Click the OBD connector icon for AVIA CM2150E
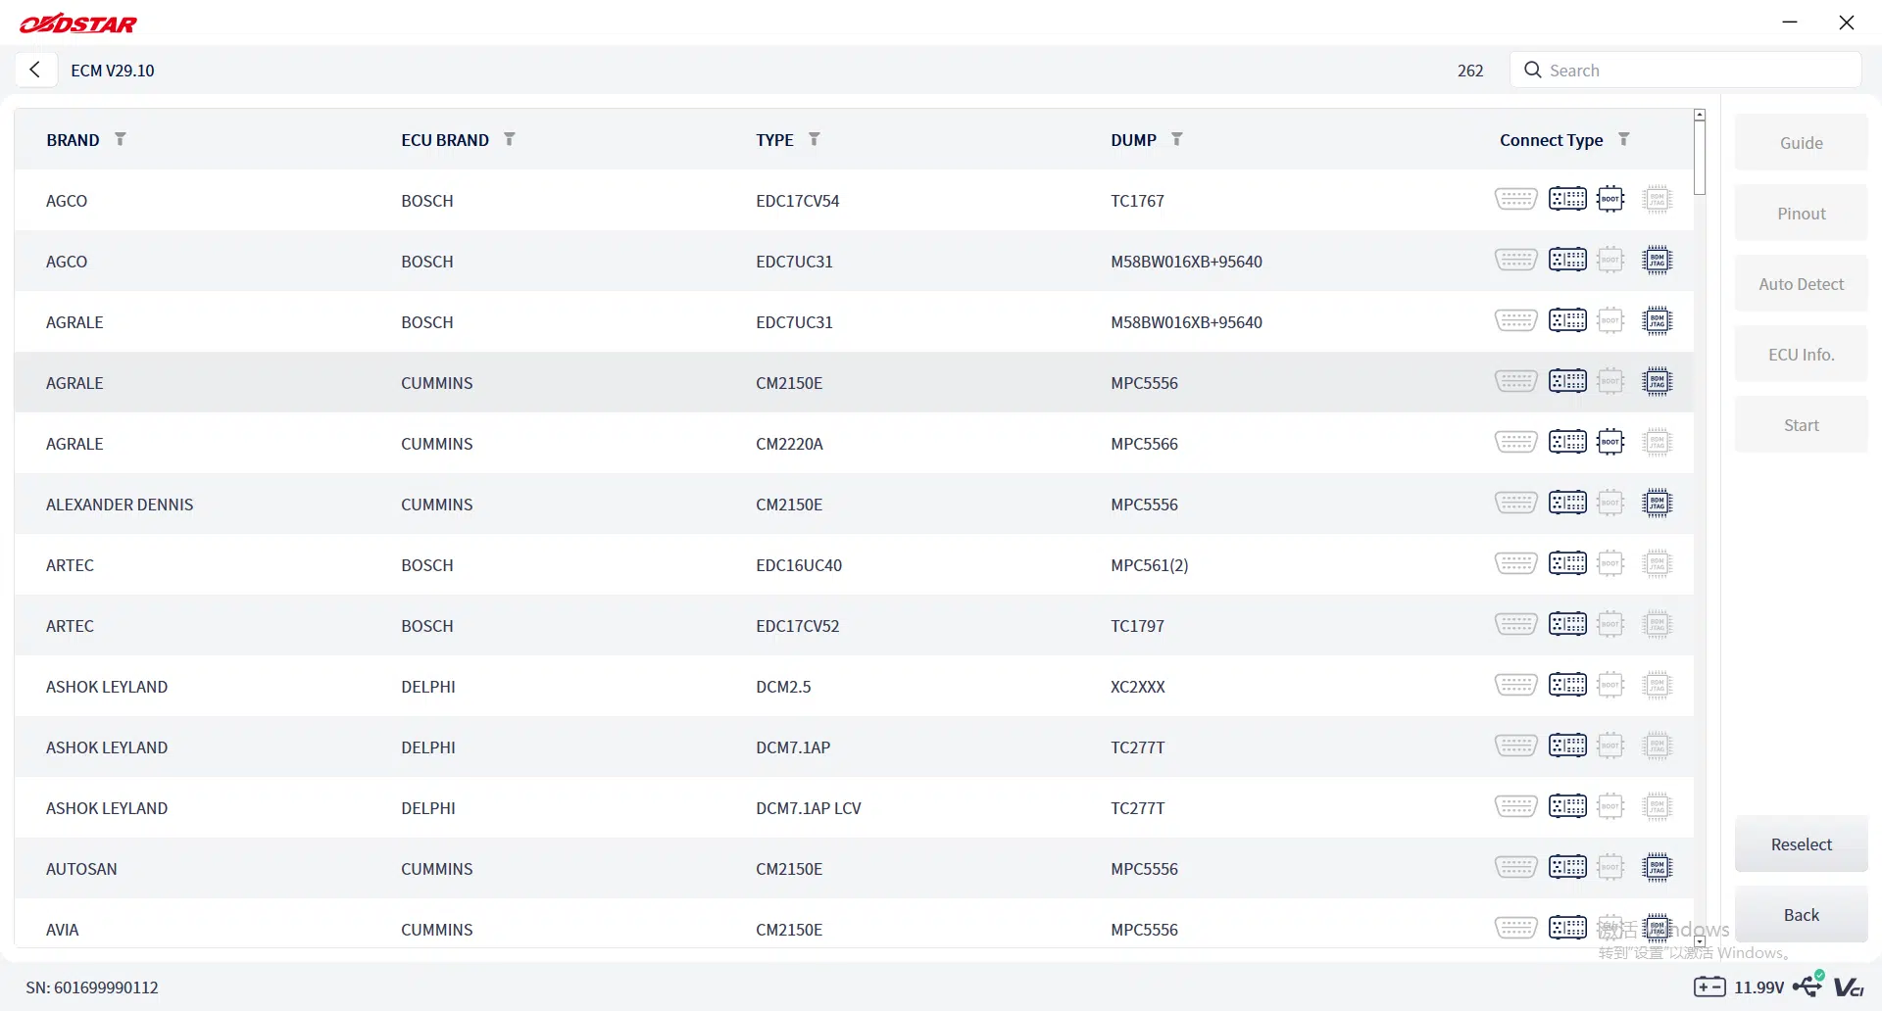Screen dimensions: 1882x1011 point(1515,929)
